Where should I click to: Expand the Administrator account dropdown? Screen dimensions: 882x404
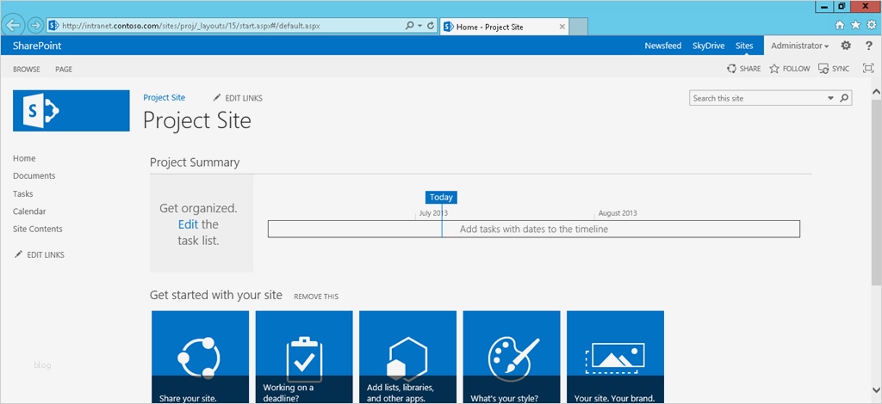[x=800, y=46]
